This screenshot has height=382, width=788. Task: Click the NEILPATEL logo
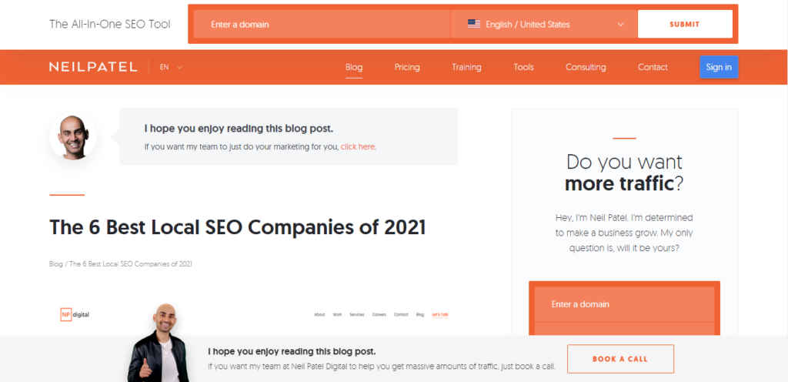point(94,67)
